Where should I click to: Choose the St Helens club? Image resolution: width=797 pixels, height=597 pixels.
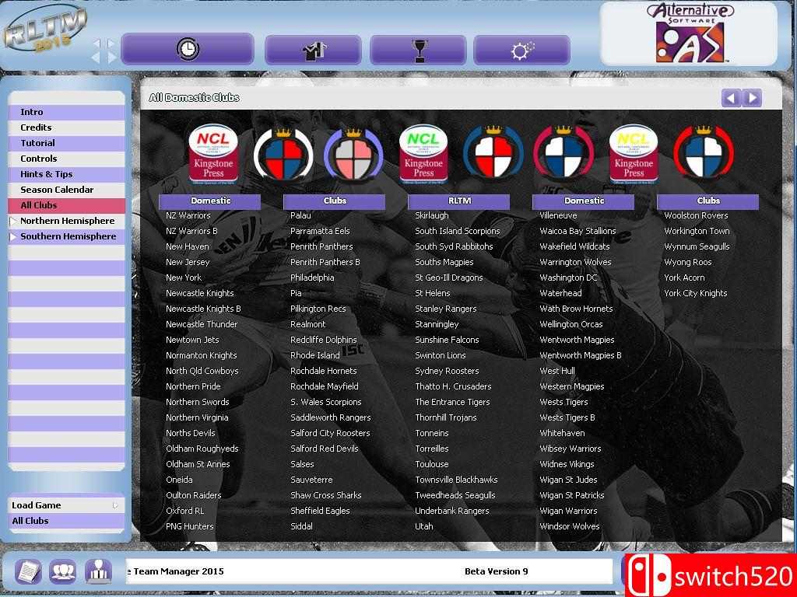[432, 293]
